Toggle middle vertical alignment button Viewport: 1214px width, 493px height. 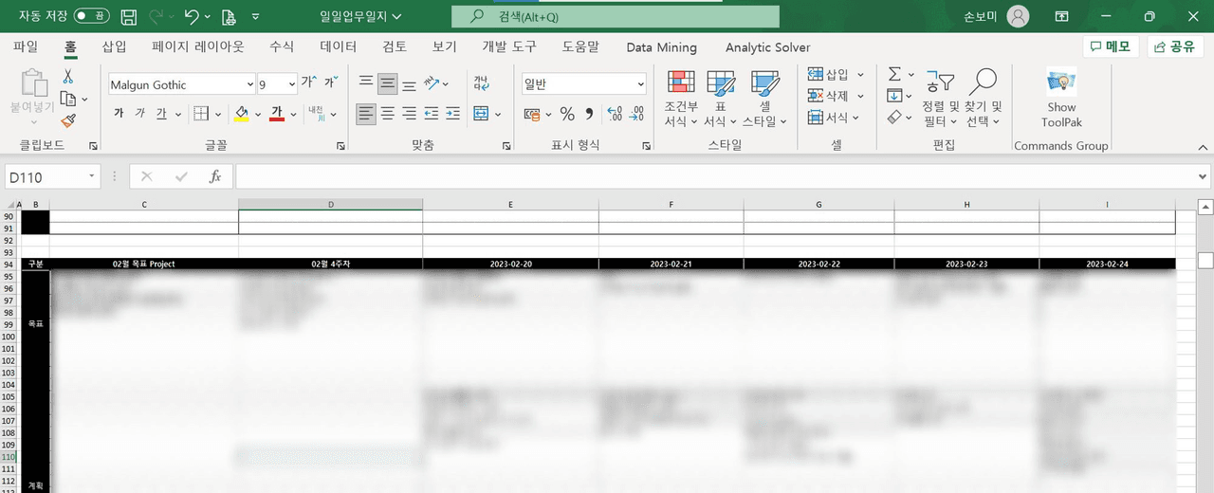coord(388,84)
